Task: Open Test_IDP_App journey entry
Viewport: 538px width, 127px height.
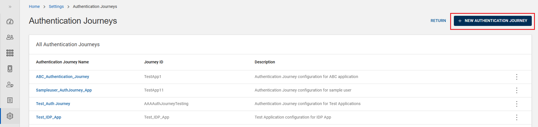Action: coord(48,117)
